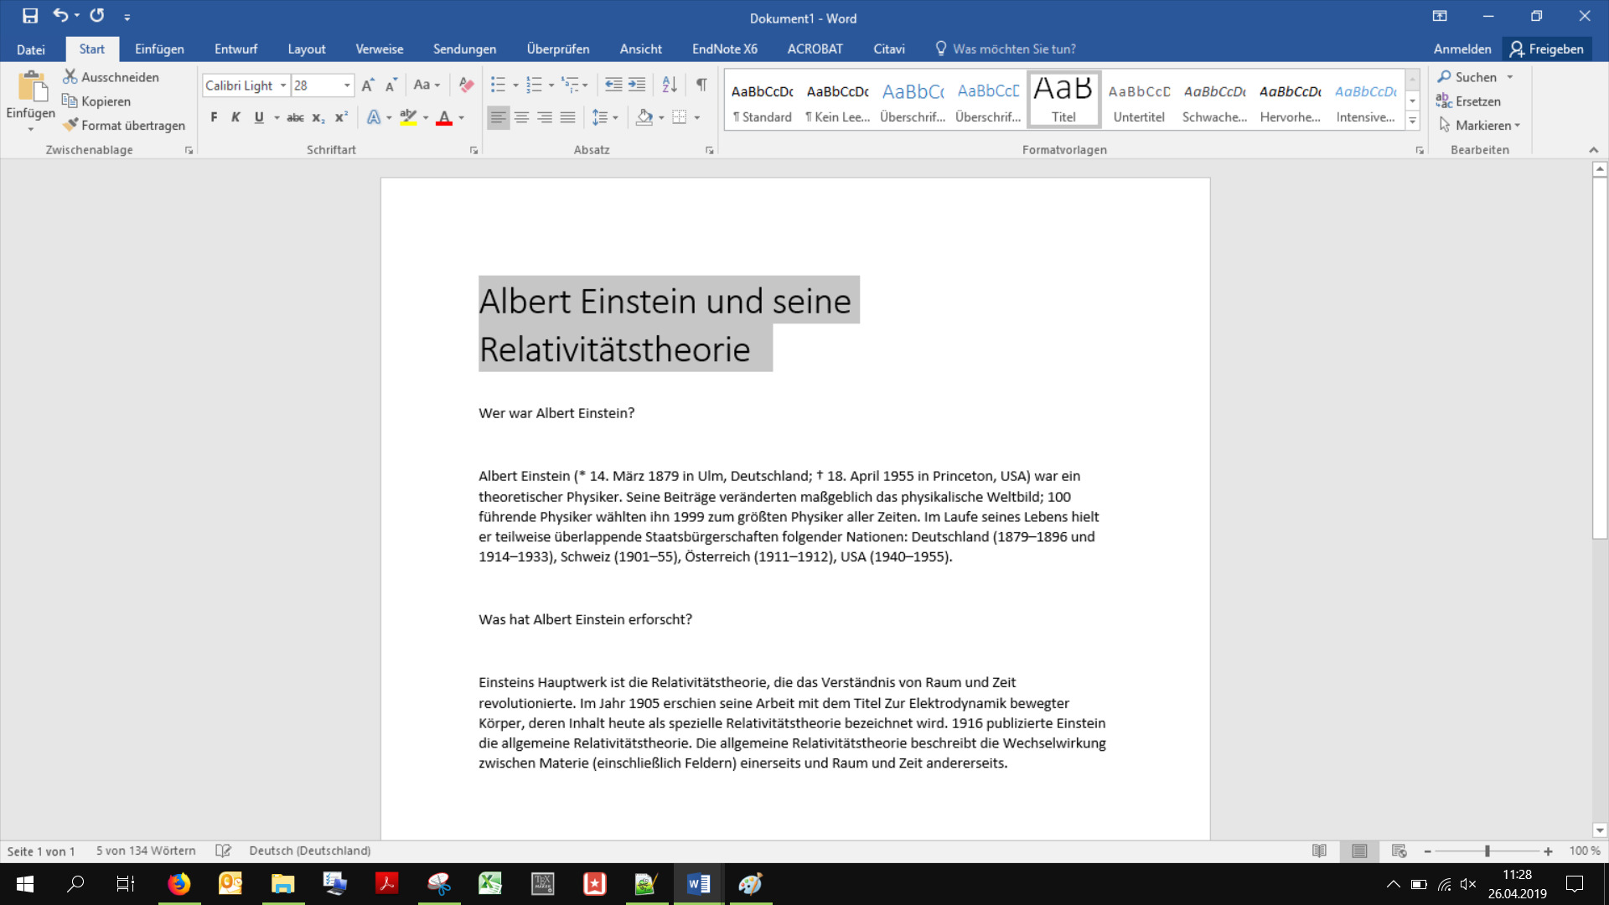Click the Ausschneiden scissors icon
Image resolution: width=1609 pixels, height=905 pixels.
[x=70, y=76]
